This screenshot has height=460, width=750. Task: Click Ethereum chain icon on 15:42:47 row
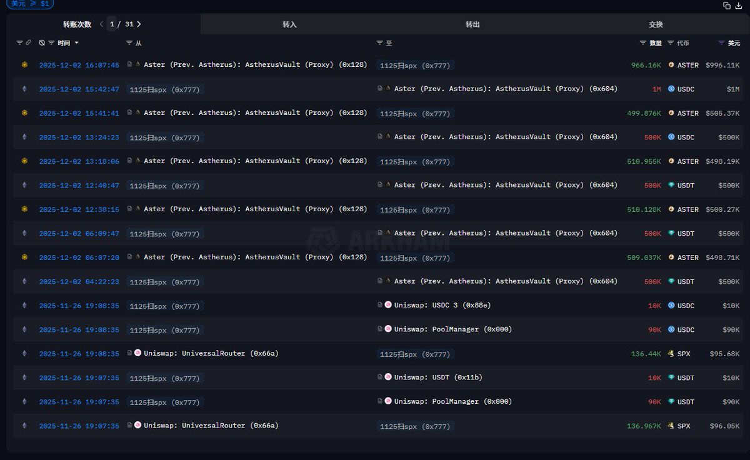tap(25, 89)
